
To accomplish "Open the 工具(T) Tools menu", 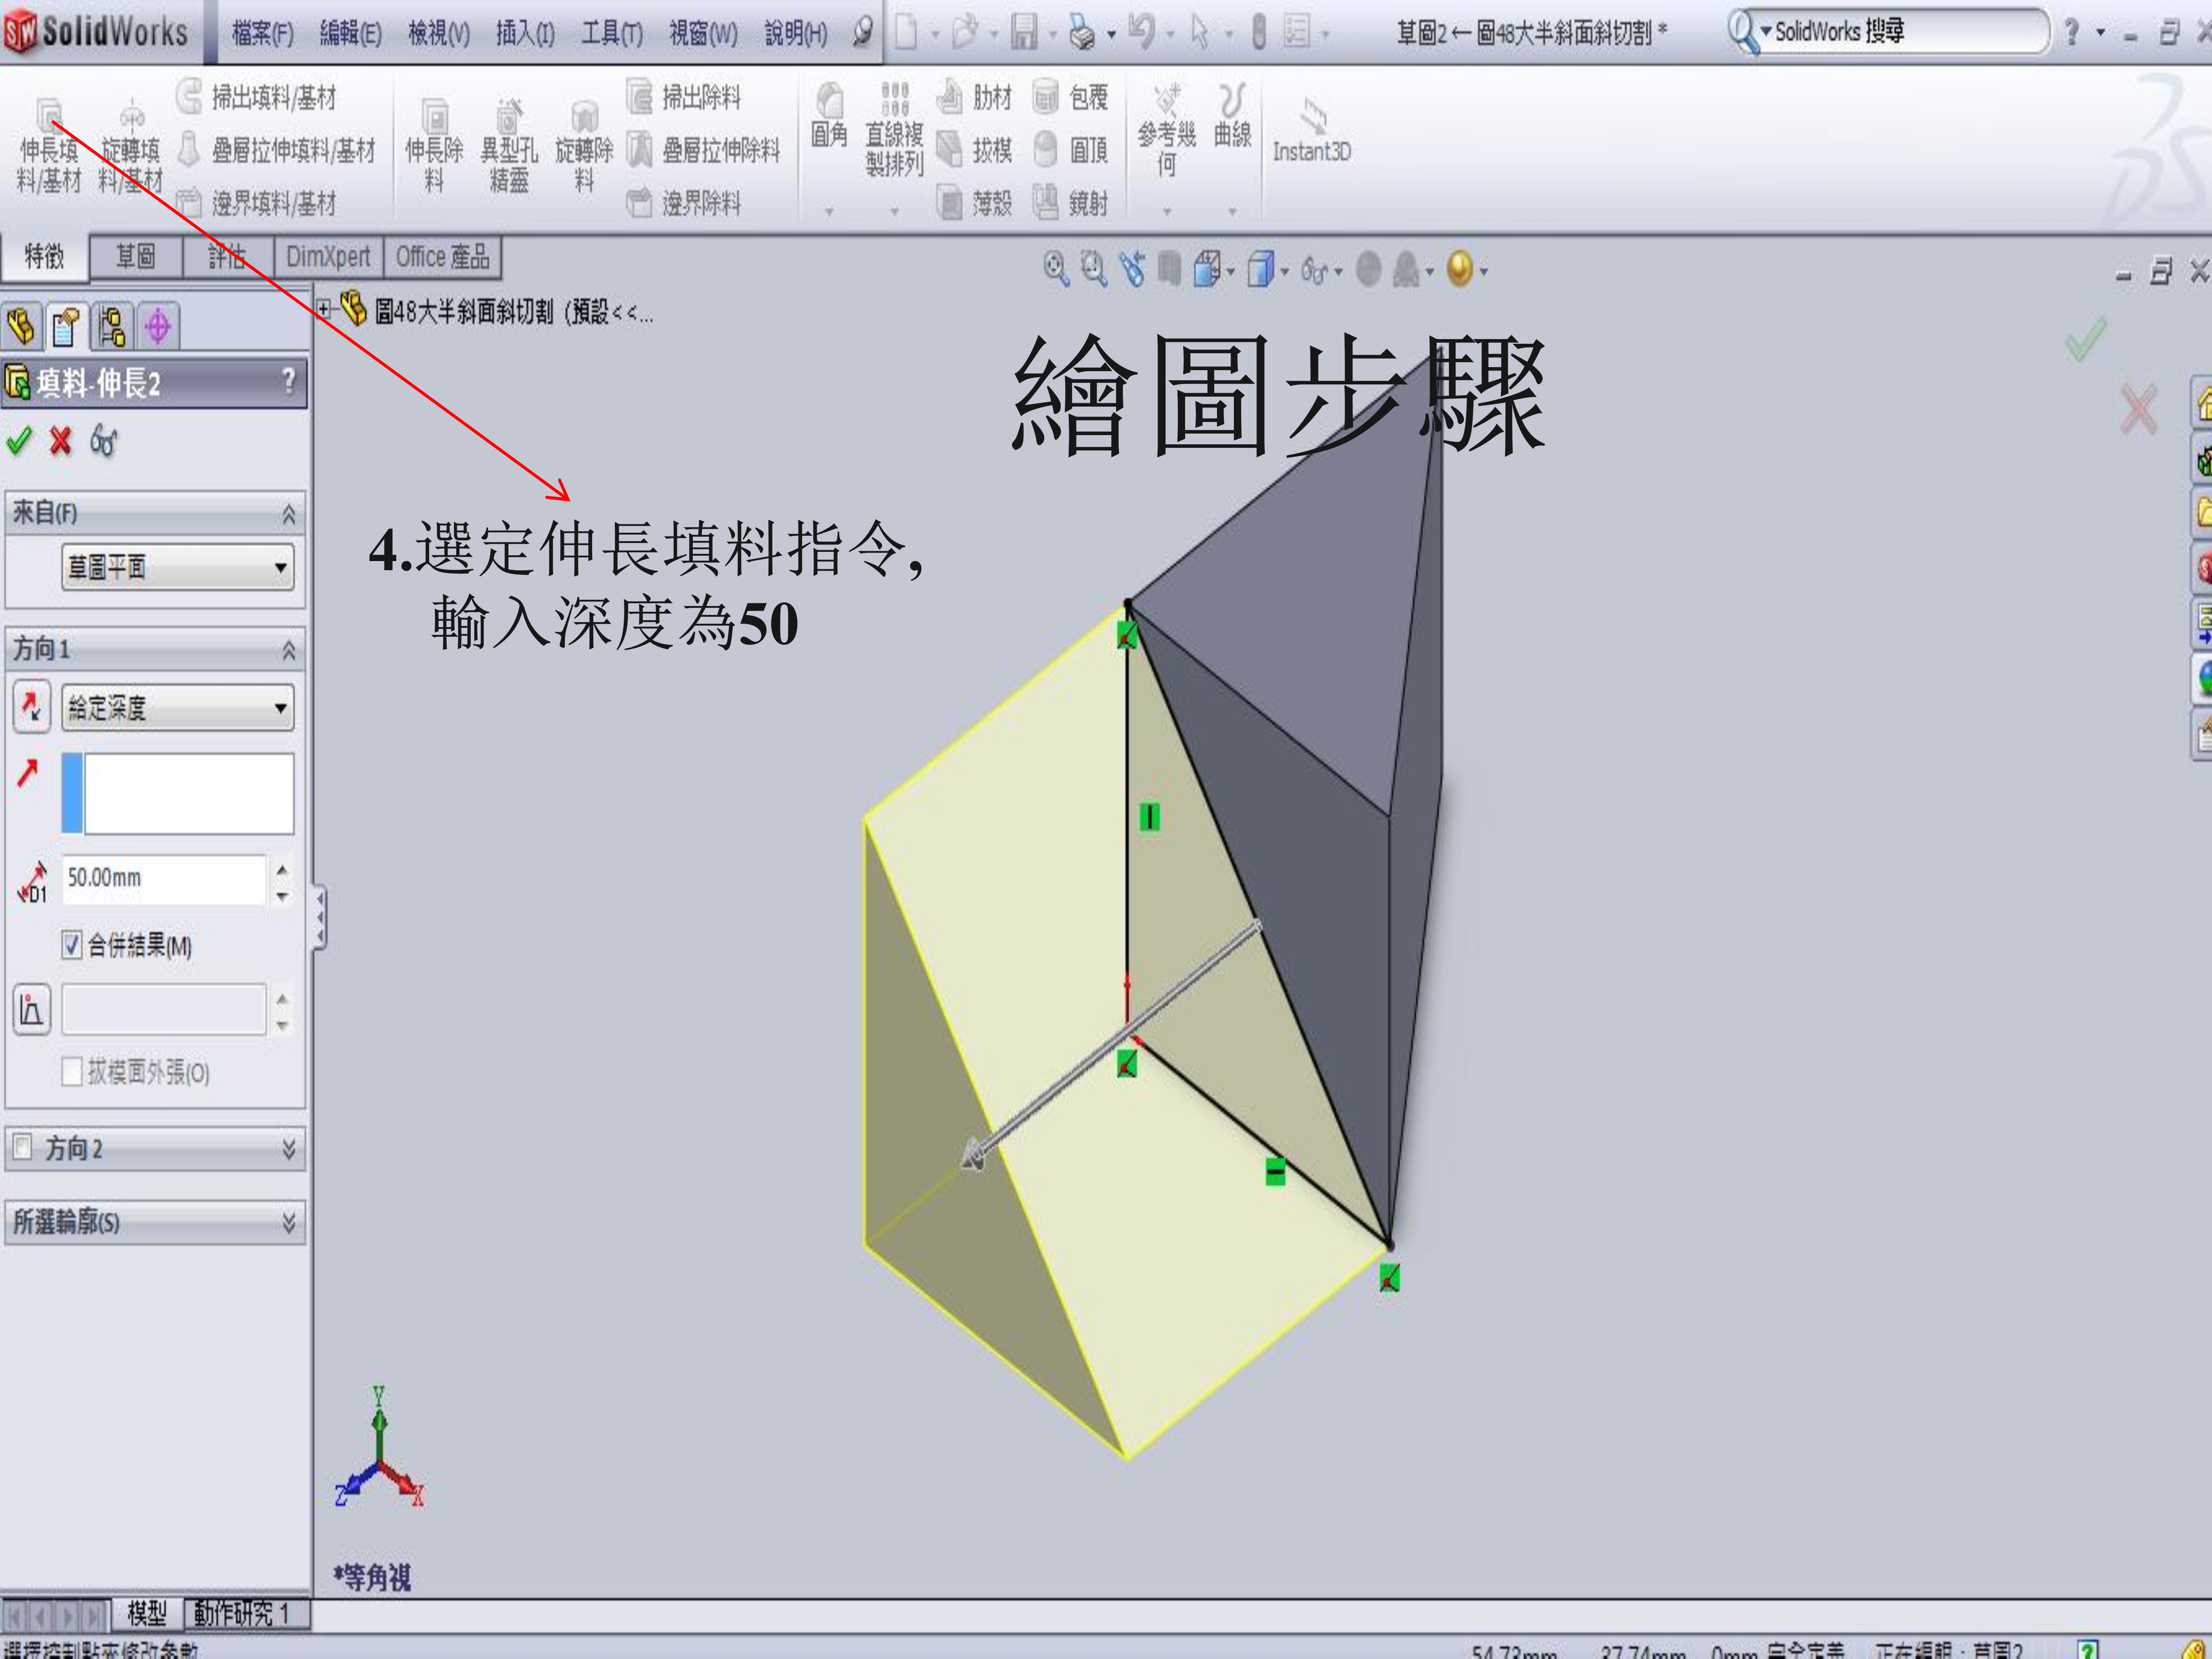I will tap(612, 34).
